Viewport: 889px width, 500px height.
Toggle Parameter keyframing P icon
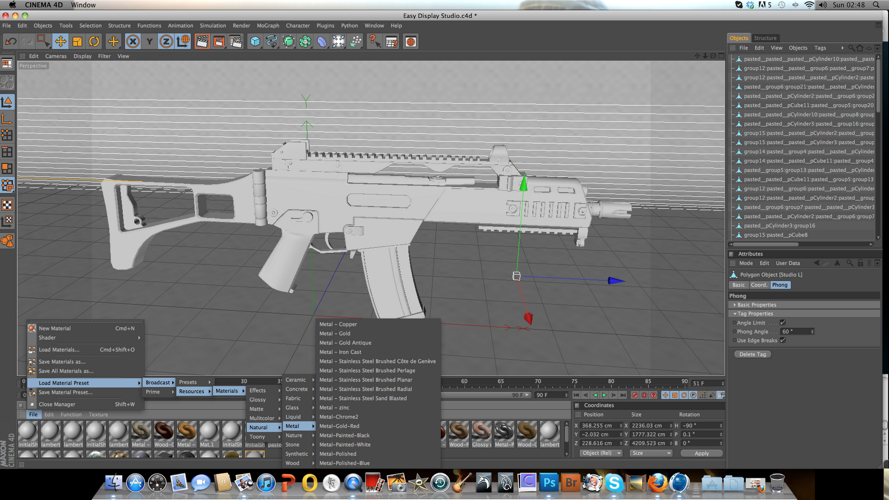[x=693, y=395]
